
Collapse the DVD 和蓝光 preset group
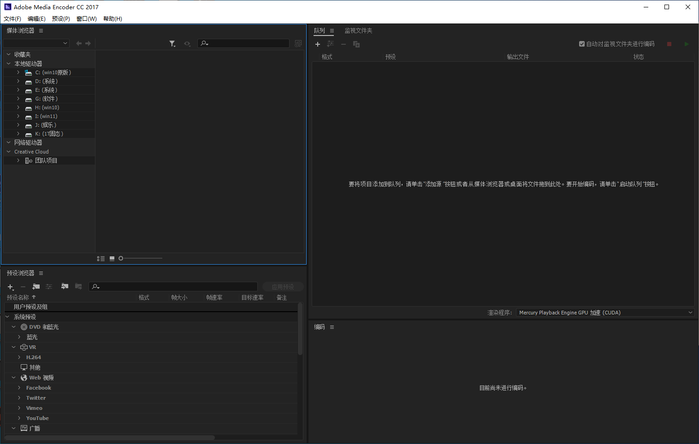pyautogui.click(x=14, y=327)
